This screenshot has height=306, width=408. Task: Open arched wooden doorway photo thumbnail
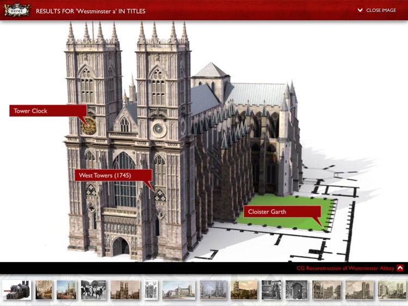tap(296, 290)
